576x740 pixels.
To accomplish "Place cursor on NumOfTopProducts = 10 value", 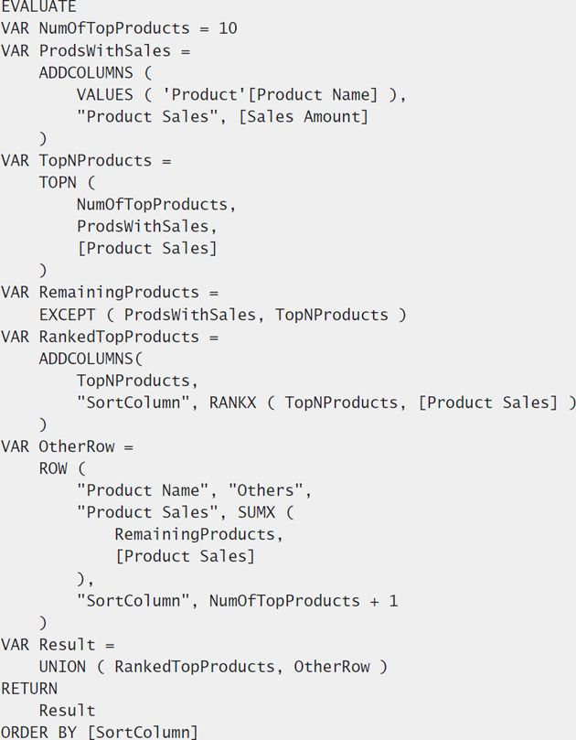I will 228,28.
